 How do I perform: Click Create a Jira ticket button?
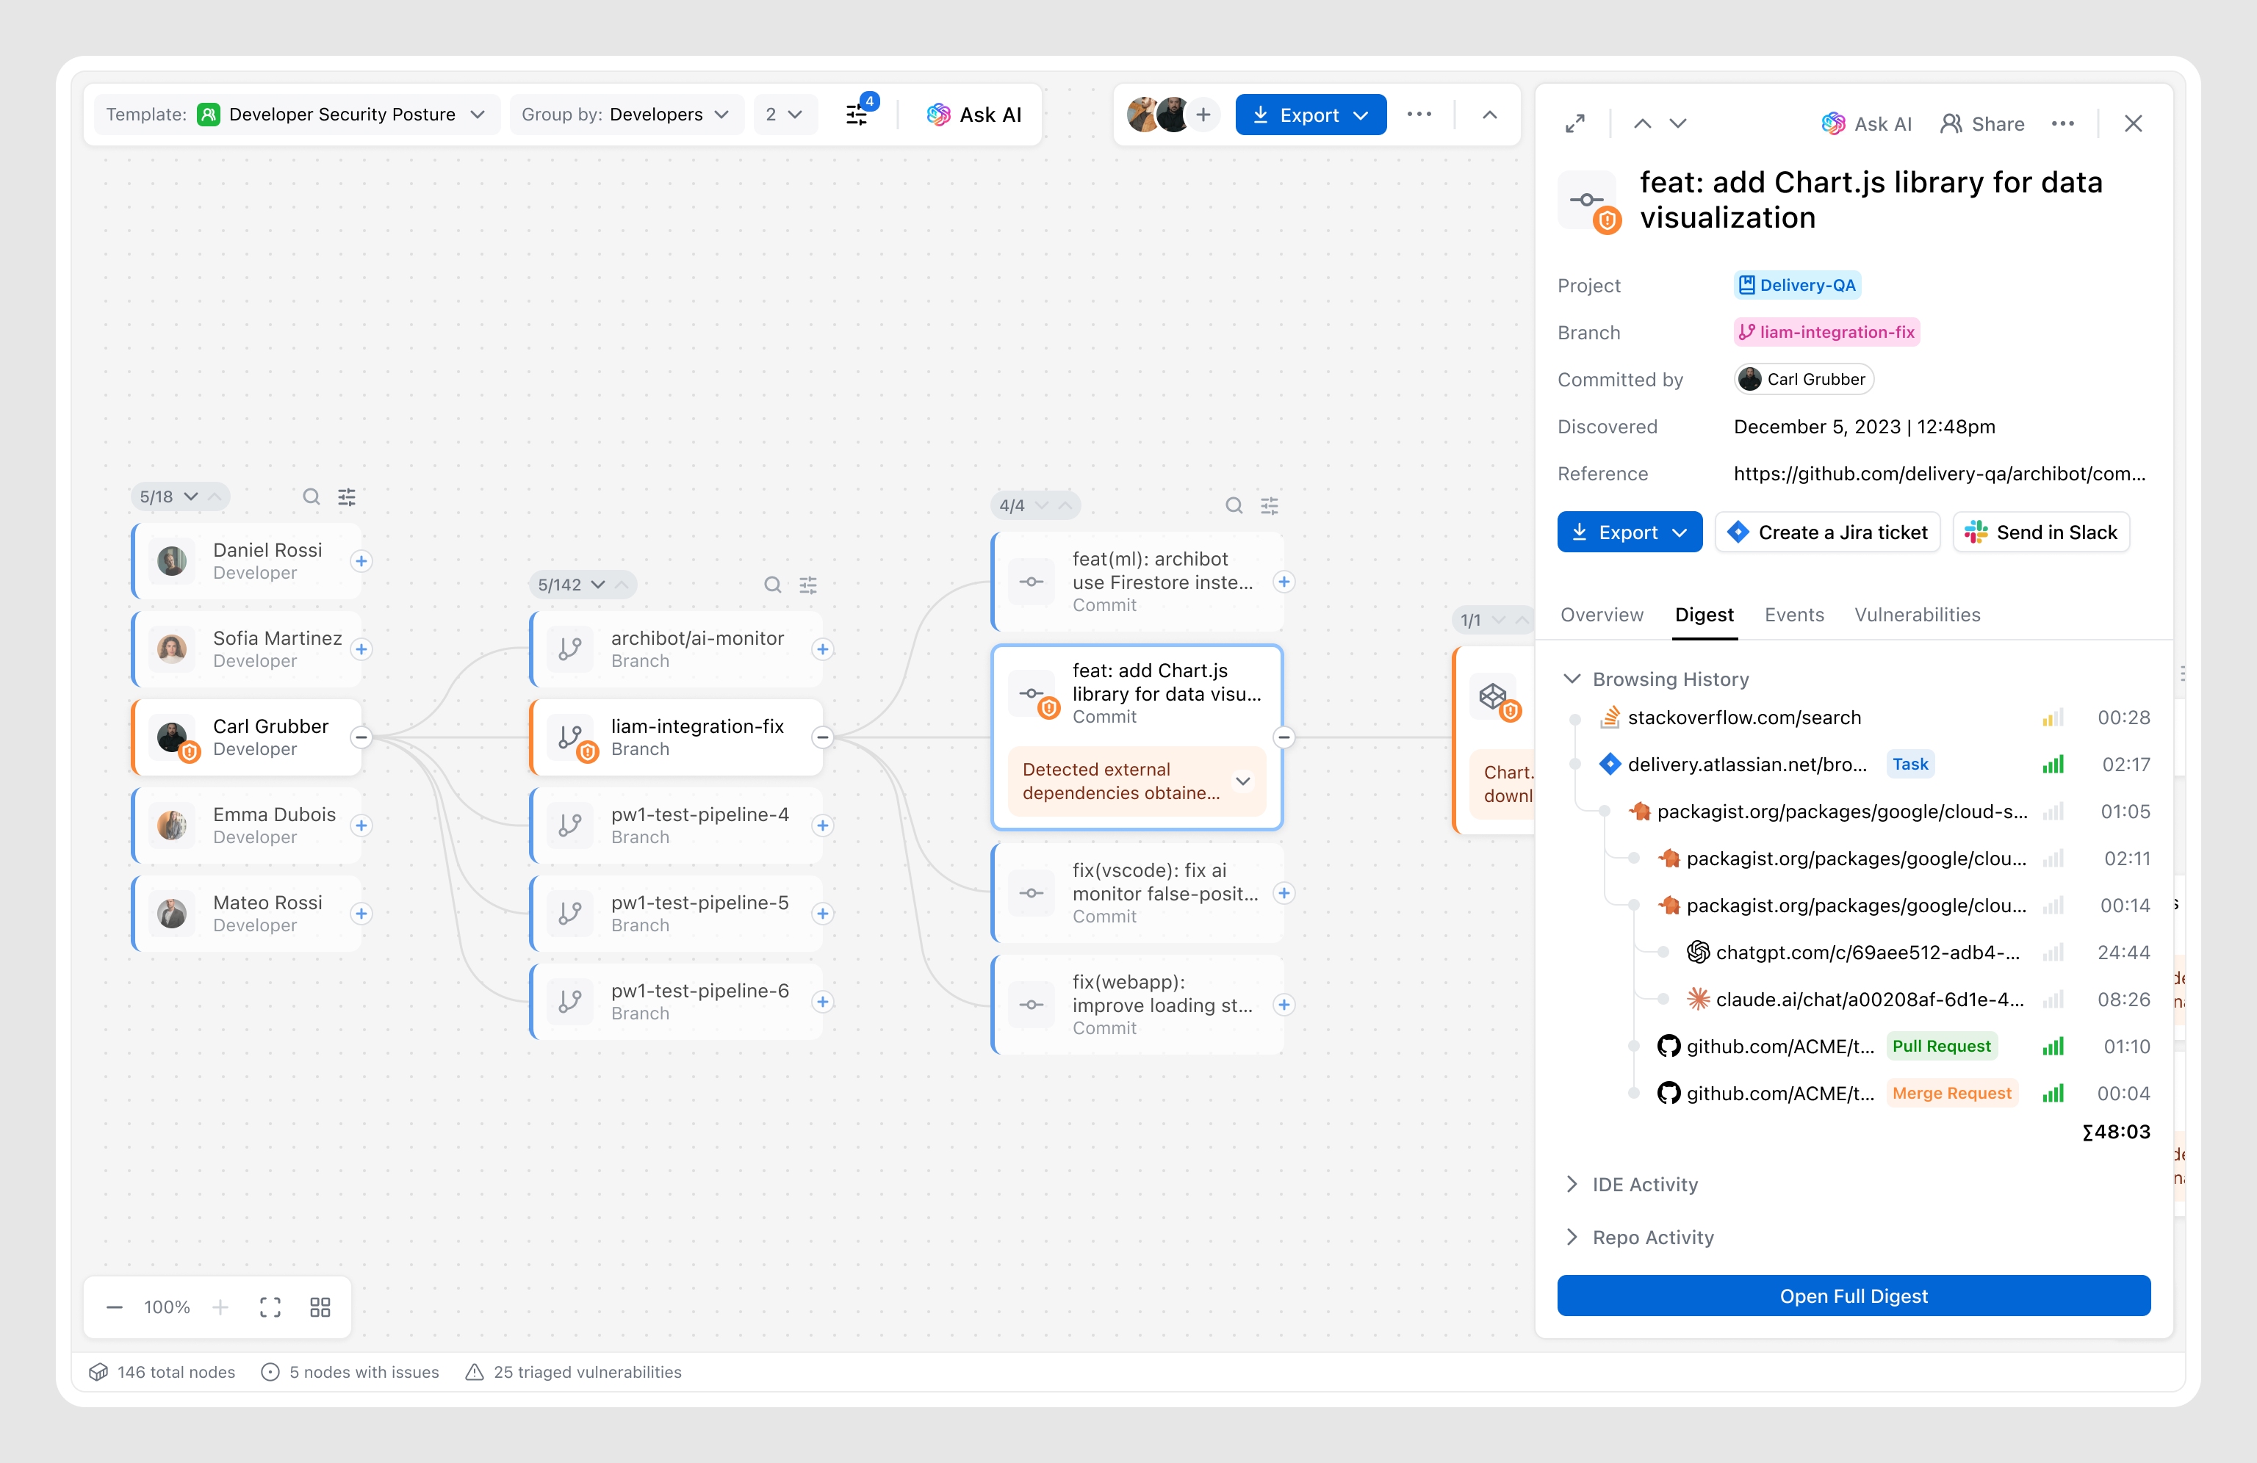point(1827,532)
